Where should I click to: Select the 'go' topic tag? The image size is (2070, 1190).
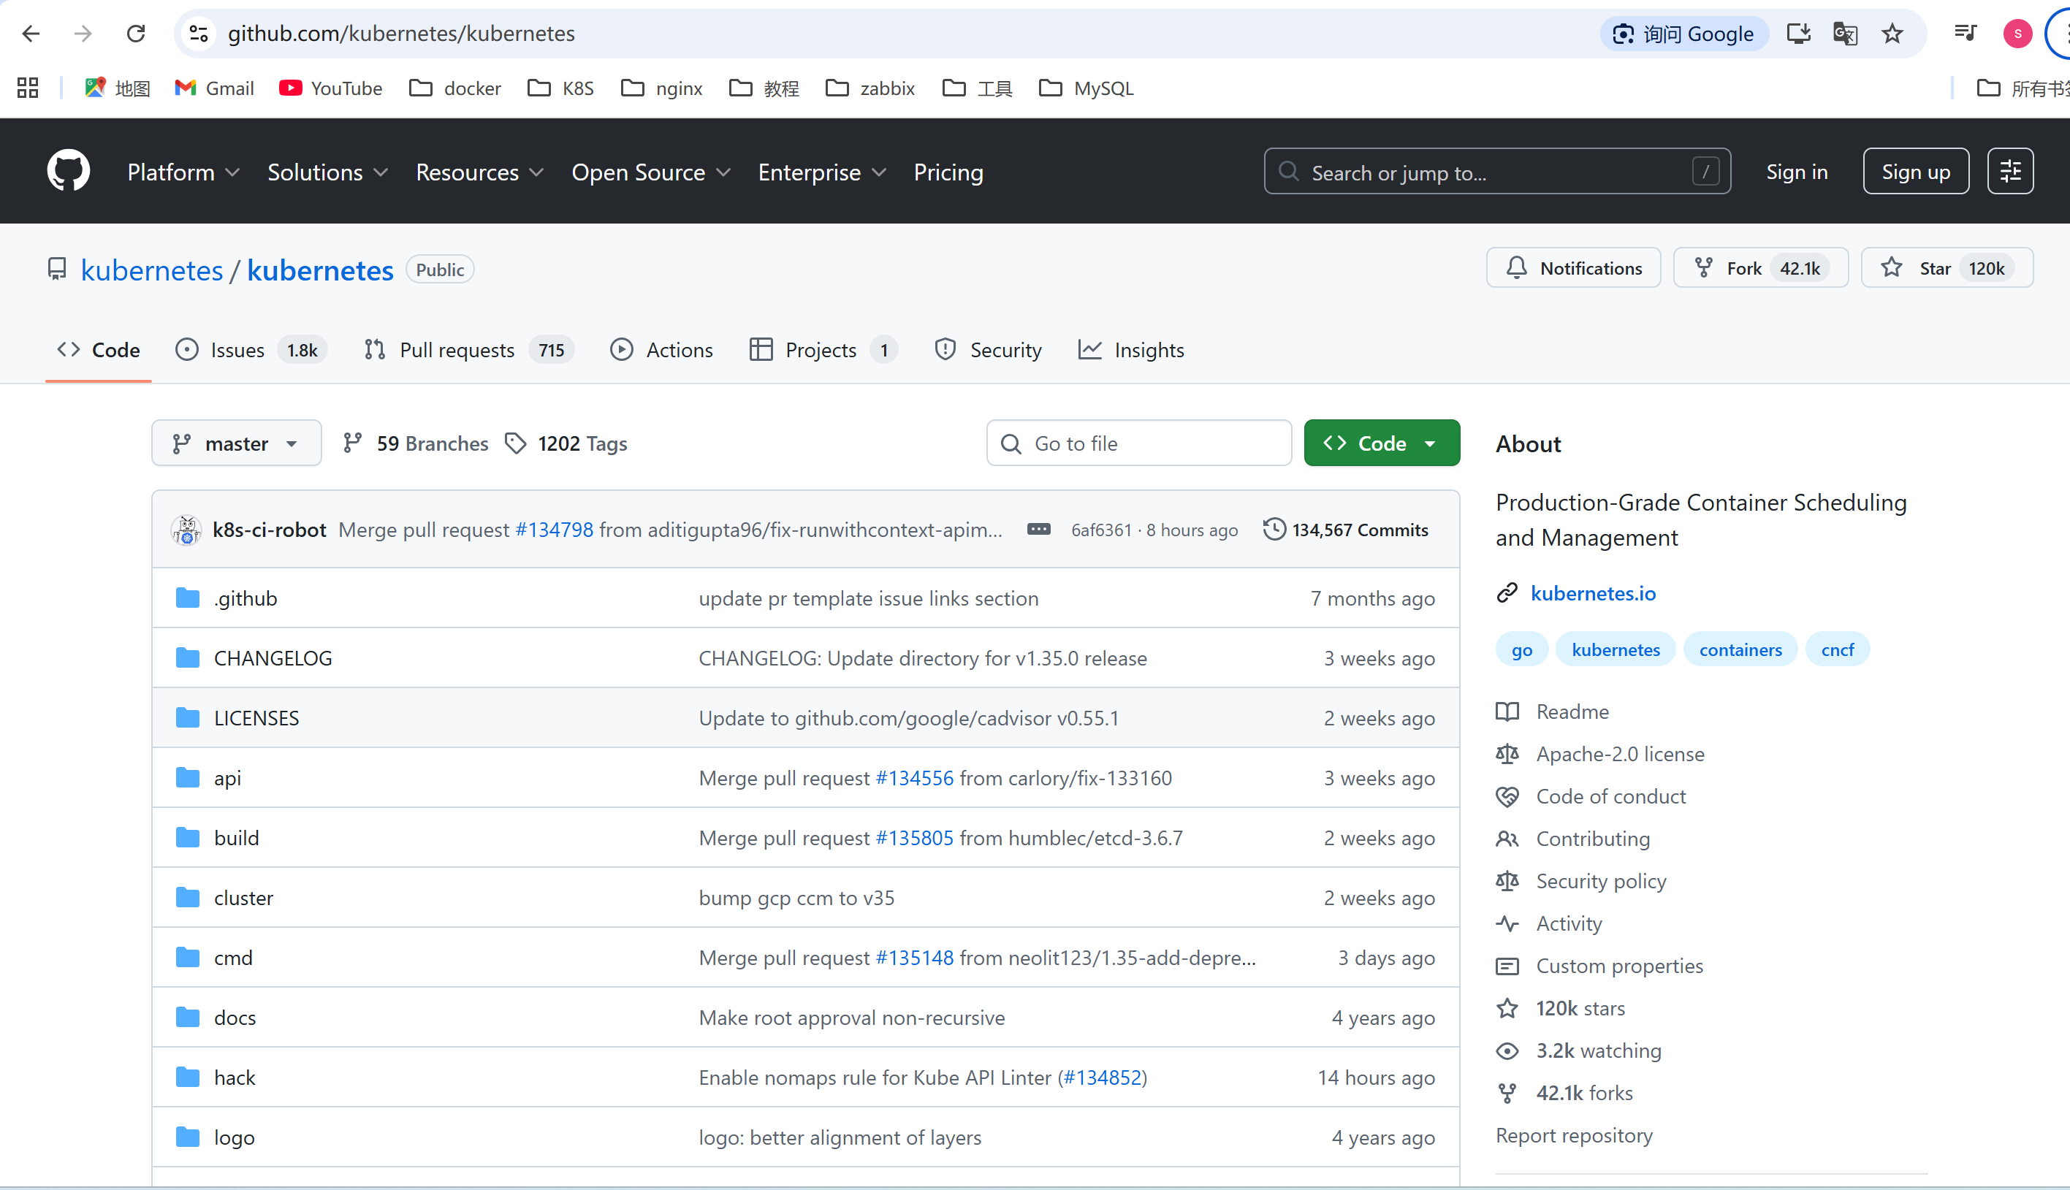[1522, 649]
